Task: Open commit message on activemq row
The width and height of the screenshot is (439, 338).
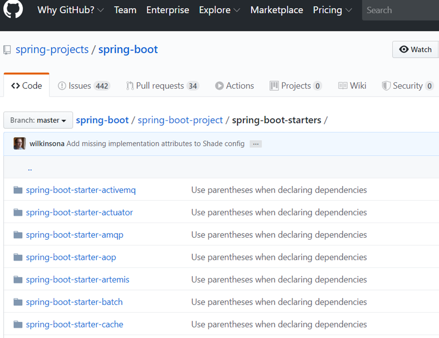Action: 279,190
